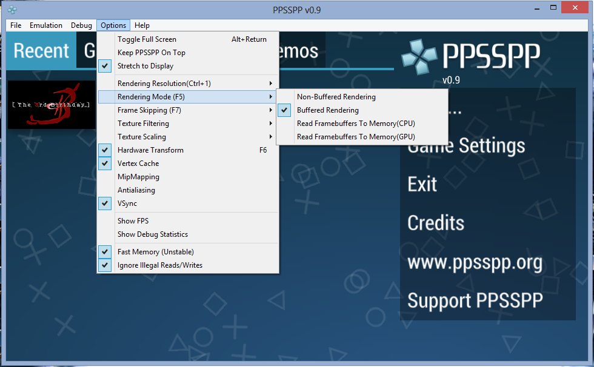Enable Show FPS option

(133, 221)
